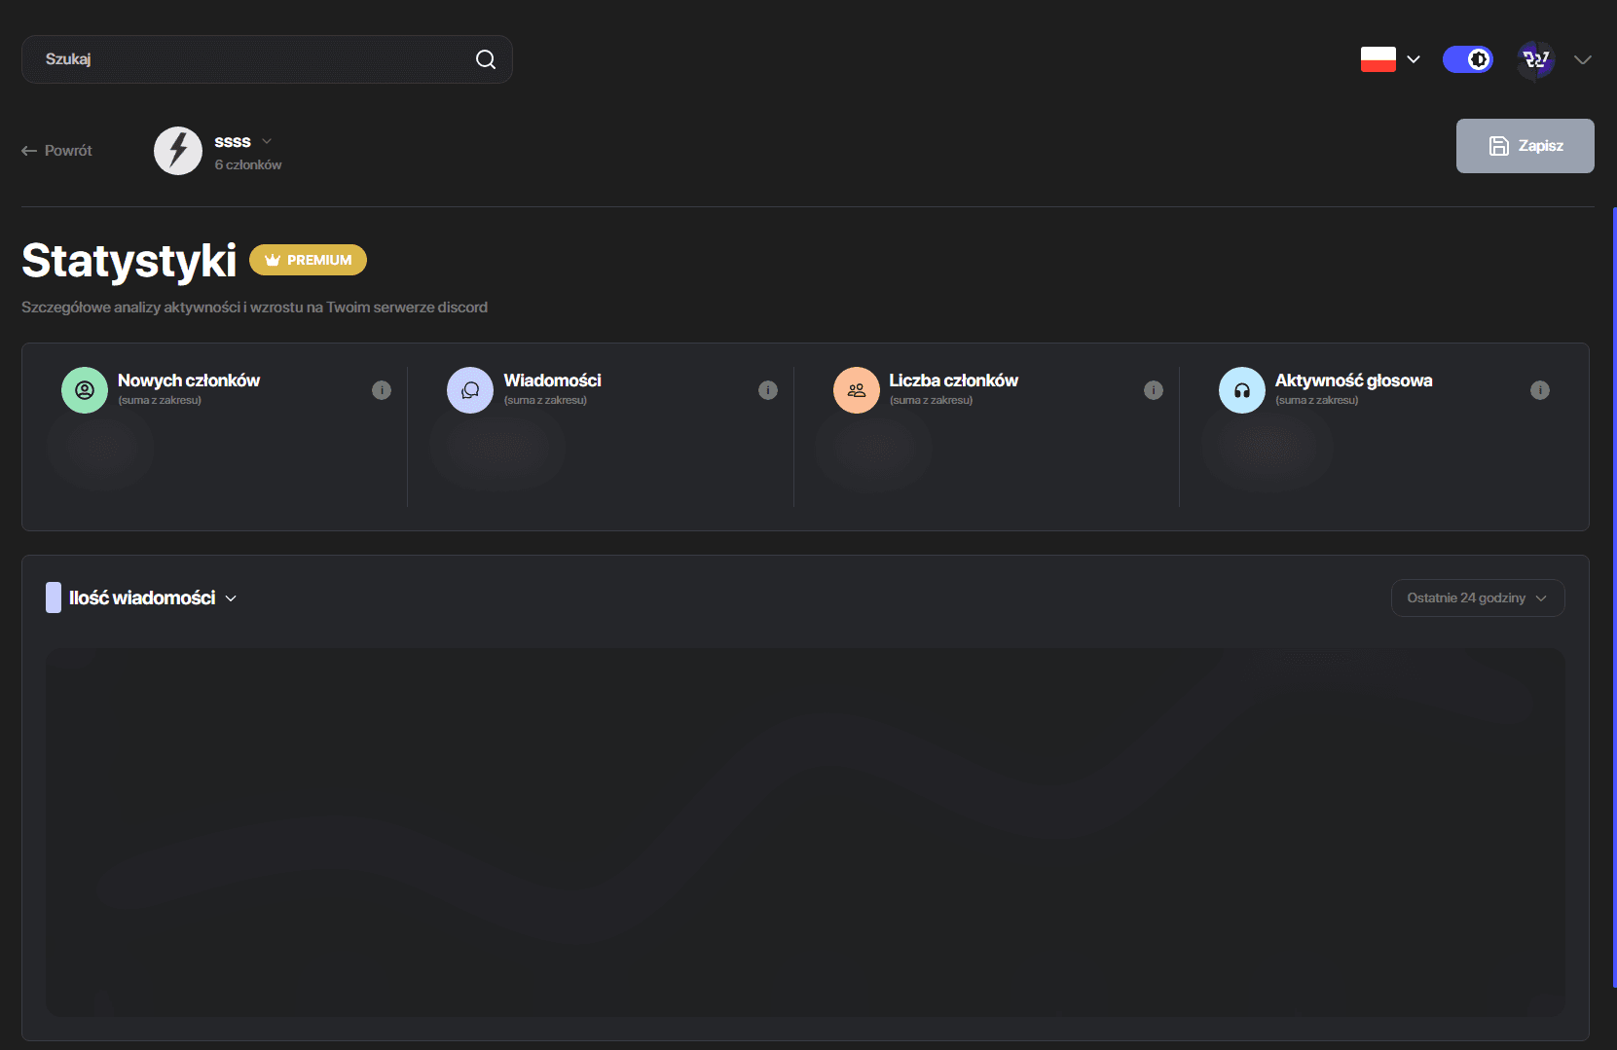Toggle the dark mode theme switch
Image resolution: width=1617 pixels, height=1050 pixels.
(1468, 59)
